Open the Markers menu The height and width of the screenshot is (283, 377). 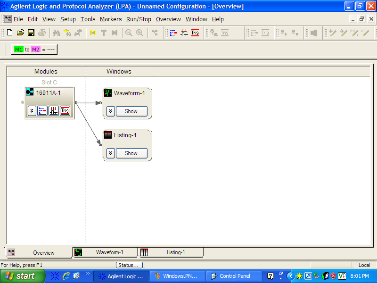coord(111,19)
